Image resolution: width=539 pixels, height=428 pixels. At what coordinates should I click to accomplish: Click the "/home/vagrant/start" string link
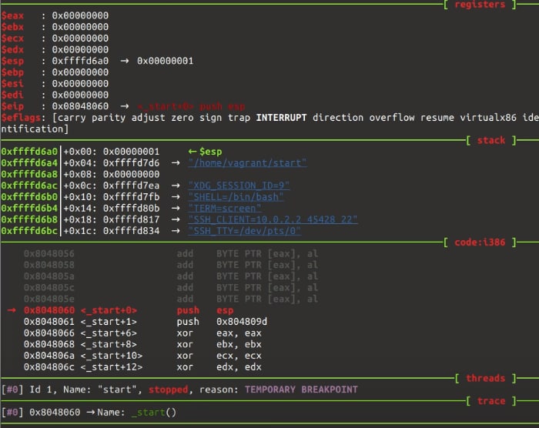coord(247,163)
